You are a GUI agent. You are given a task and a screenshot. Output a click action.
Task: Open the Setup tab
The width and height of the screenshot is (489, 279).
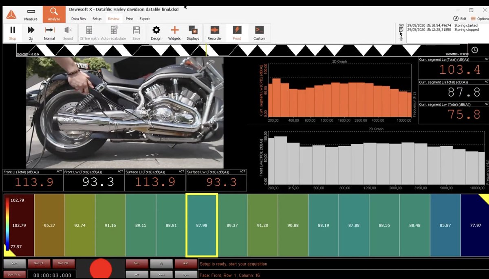coord(97,19)
